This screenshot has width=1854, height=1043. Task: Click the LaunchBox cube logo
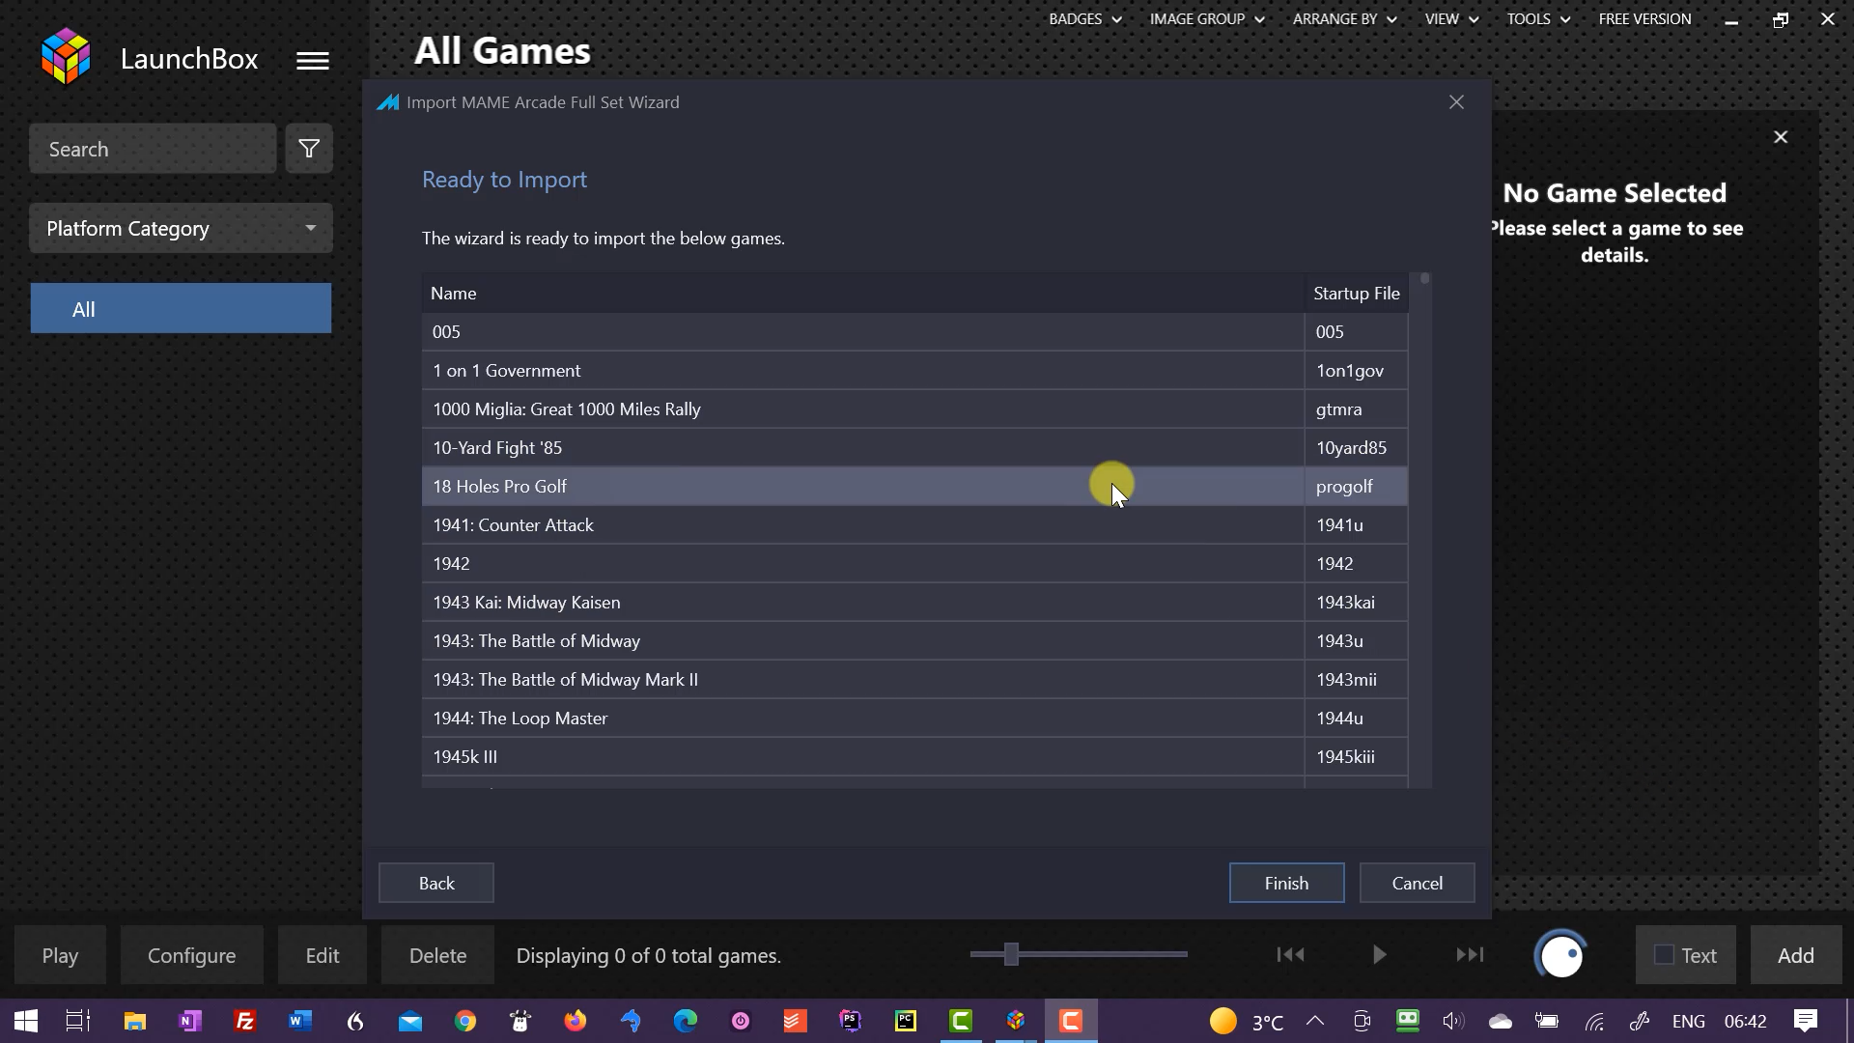(66, 57)
